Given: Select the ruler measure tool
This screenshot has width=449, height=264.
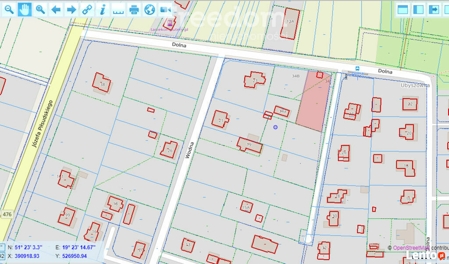Looking at the screenshot, I should (x=118, y=9).
